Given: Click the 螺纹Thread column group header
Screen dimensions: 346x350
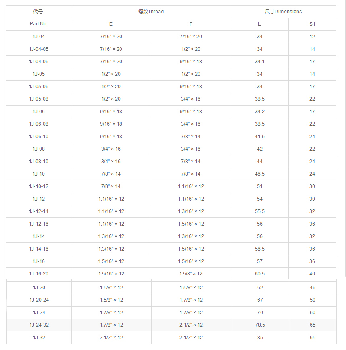Looking at the screenshot, I should pyautogui.click(x=151, y=12).
